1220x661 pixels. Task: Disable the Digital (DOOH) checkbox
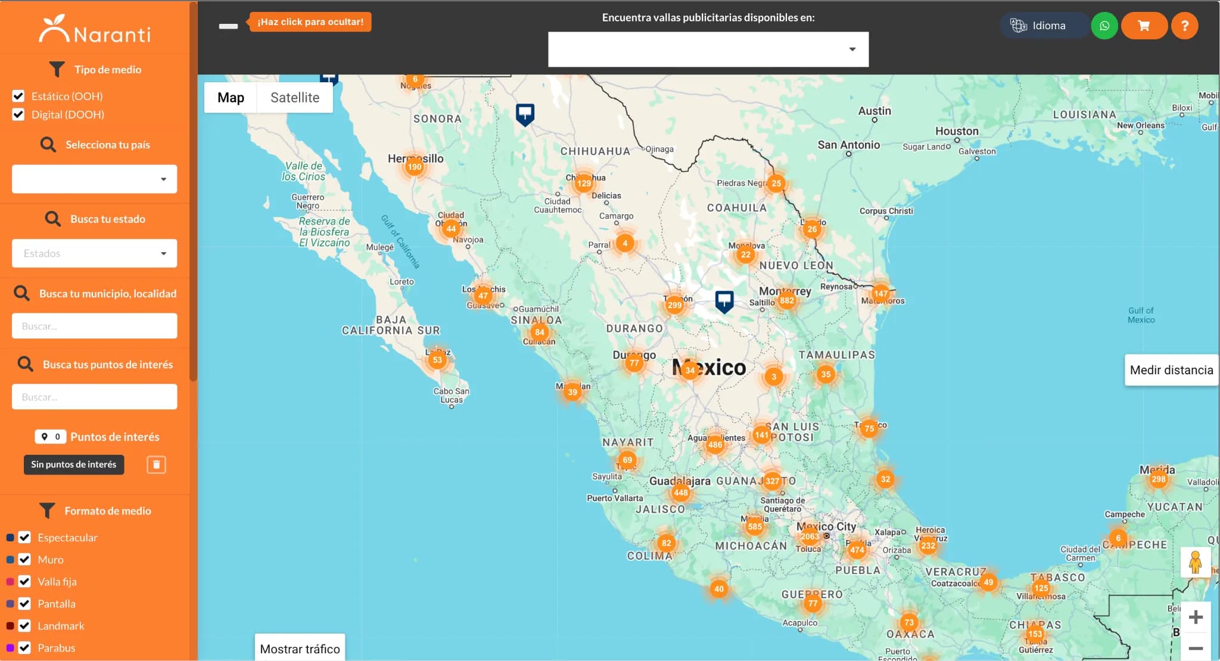[18, 114]
